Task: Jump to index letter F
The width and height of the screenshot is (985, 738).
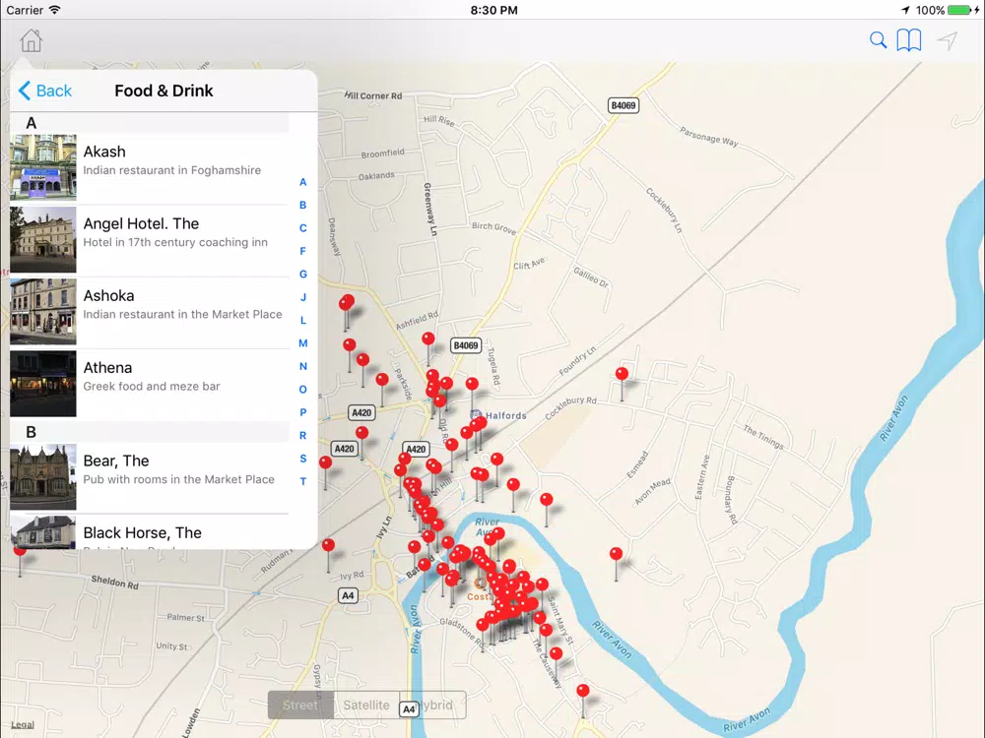Action: click(x=302, y=251)
